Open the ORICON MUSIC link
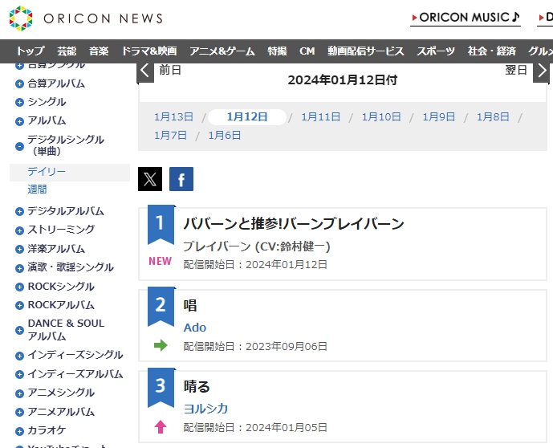This screenshot has height=448, width=553. coord(466,18)
